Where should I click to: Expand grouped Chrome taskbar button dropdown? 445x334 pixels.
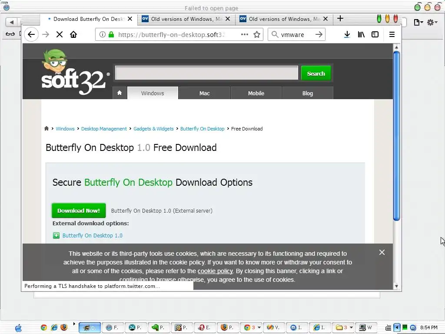[259, 327]
